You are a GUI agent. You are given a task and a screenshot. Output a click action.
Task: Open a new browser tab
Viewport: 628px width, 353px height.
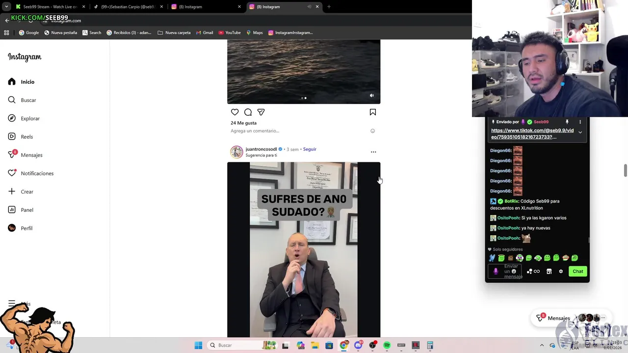(x=329, y=7)
